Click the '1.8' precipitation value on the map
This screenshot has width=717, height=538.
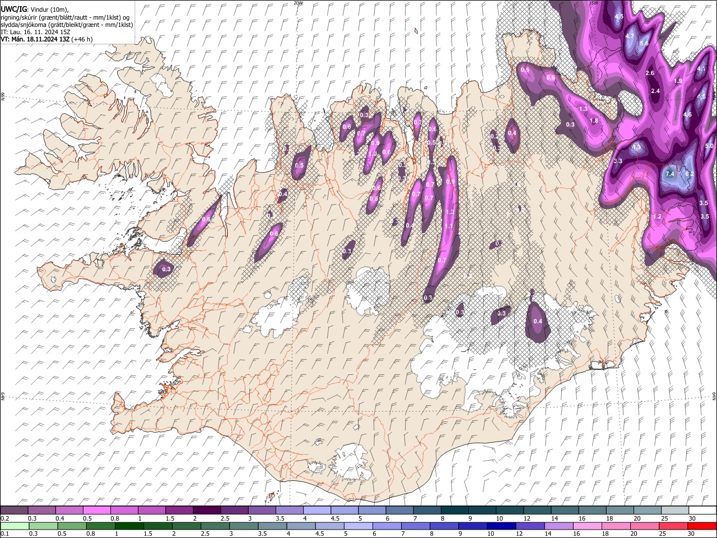pos(594,120)
